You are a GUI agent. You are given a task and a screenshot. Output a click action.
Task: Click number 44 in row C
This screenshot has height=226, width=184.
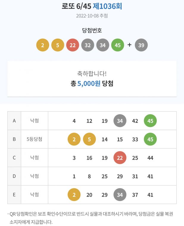click(150, 158)
